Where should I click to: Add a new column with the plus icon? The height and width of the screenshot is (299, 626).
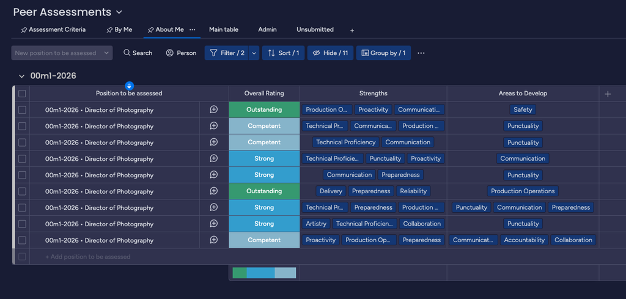608,94
